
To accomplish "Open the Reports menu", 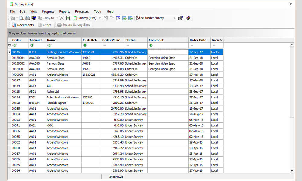I will pos(65,11).
